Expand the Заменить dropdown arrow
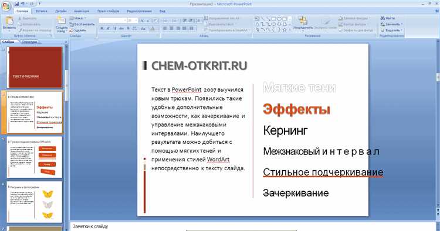This screenshot has height=231, width=440. [402, 25]
